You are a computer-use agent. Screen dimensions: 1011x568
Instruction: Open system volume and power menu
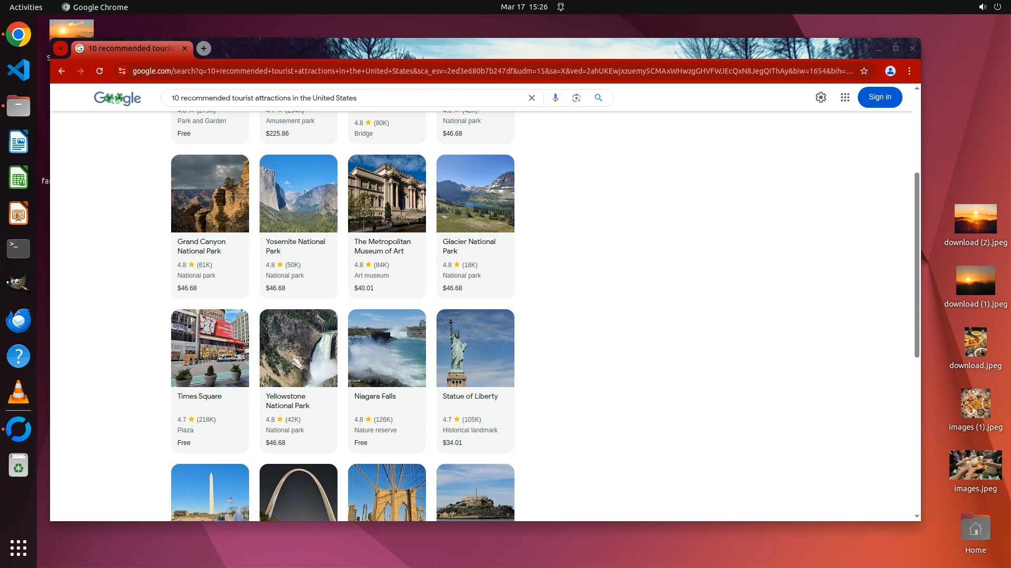(x=989, y=7)
